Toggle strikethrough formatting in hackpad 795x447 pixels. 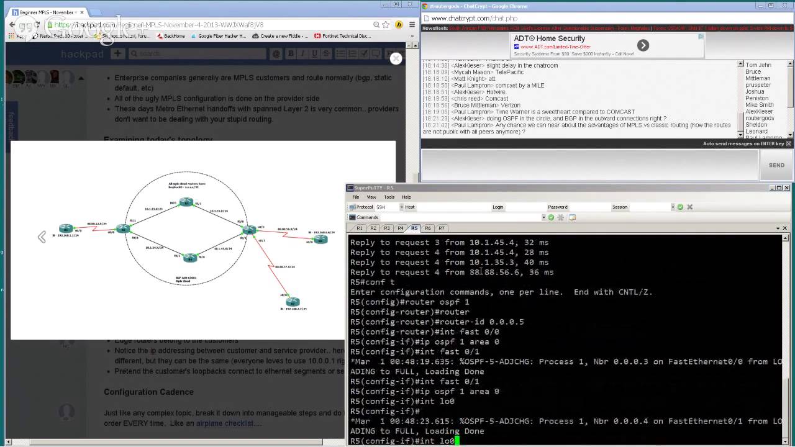click(326, 53)
